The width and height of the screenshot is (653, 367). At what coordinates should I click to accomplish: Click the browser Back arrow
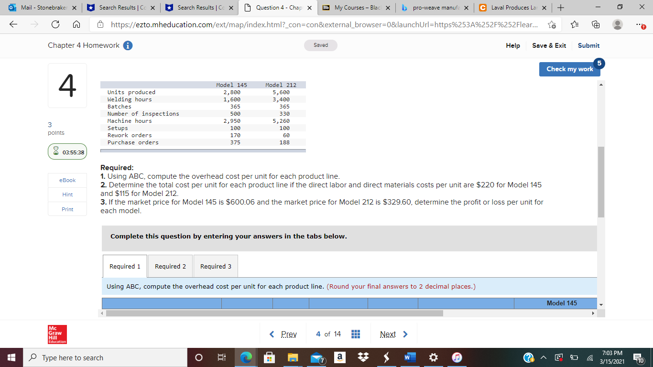tap(14, 25)
